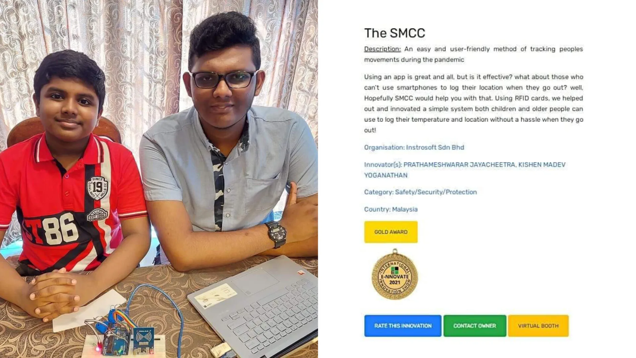Viewport: 636px width, 358px height.
Task: Visit the Virtual Booth button
Action: coord(538,326)
